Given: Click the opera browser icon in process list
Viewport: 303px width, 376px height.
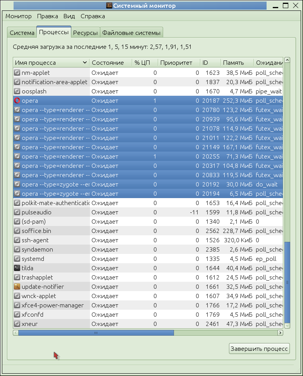Looking at the screenshot, I should pos(17,101).
